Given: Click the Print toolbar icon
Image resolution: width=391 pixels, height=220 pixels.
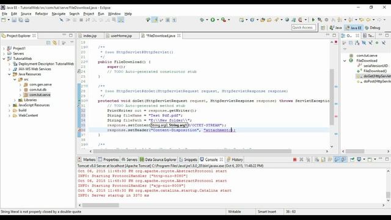Looking at the screenshot, I should [x=27, y=20].
